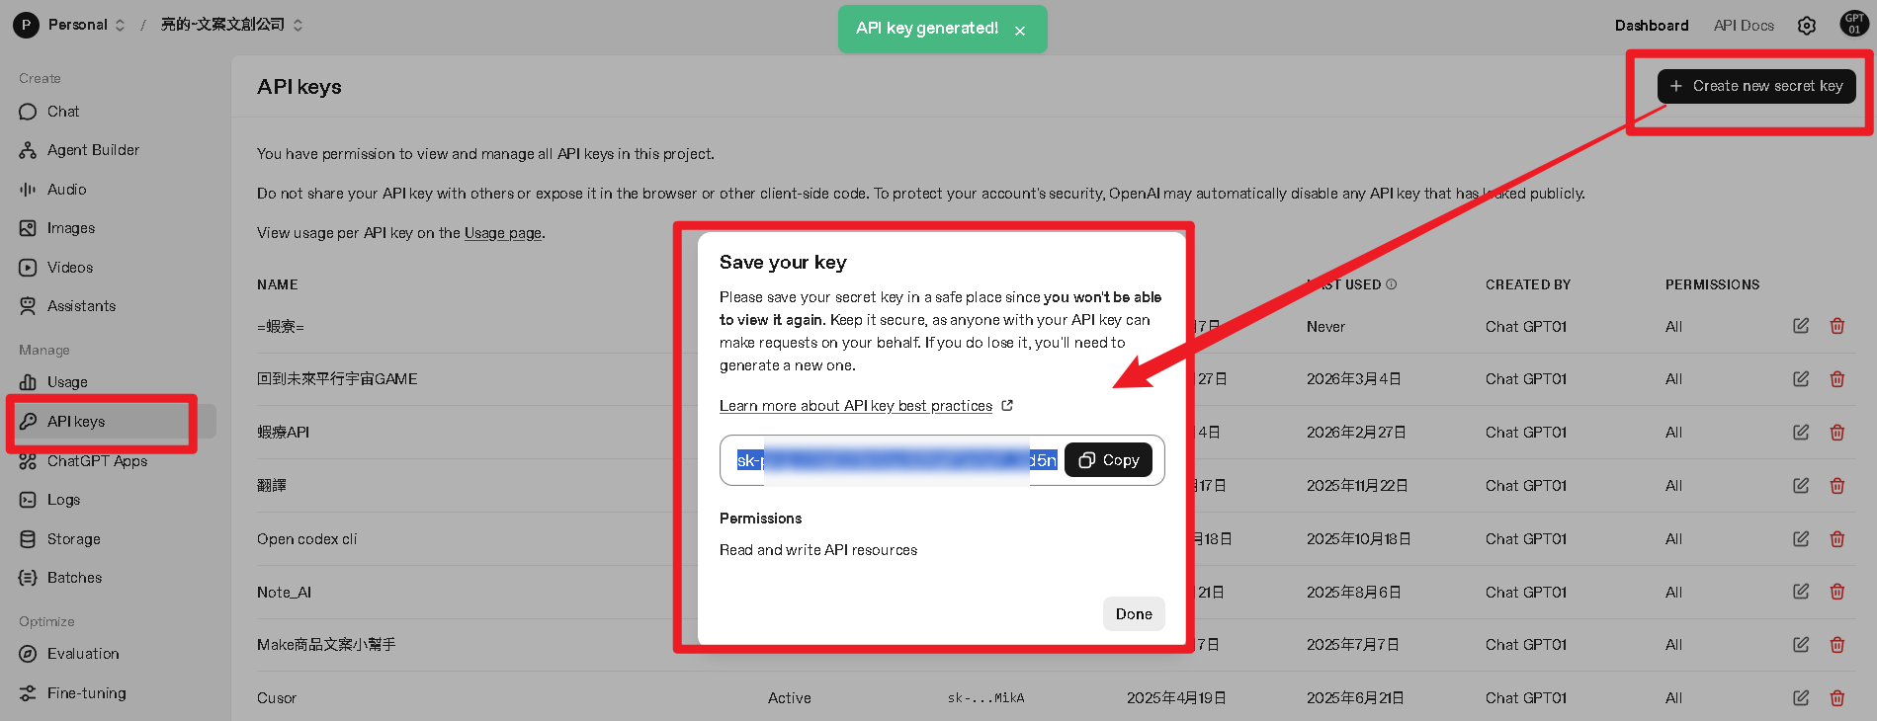The image size is (1877, 721).
Task: Open the Batches sidebar icon
Action: (x=28, y=578)
